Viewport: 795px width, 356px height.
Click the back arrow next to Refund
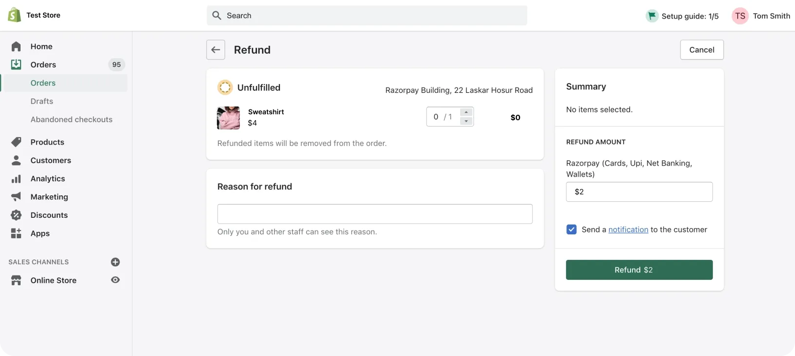(x=215, y=50)
